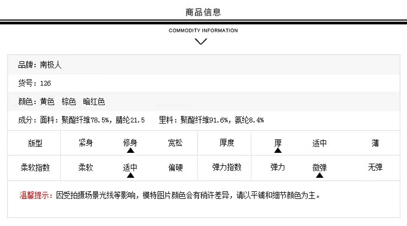Select the 适中 thickness option

(x=320, y=143)
